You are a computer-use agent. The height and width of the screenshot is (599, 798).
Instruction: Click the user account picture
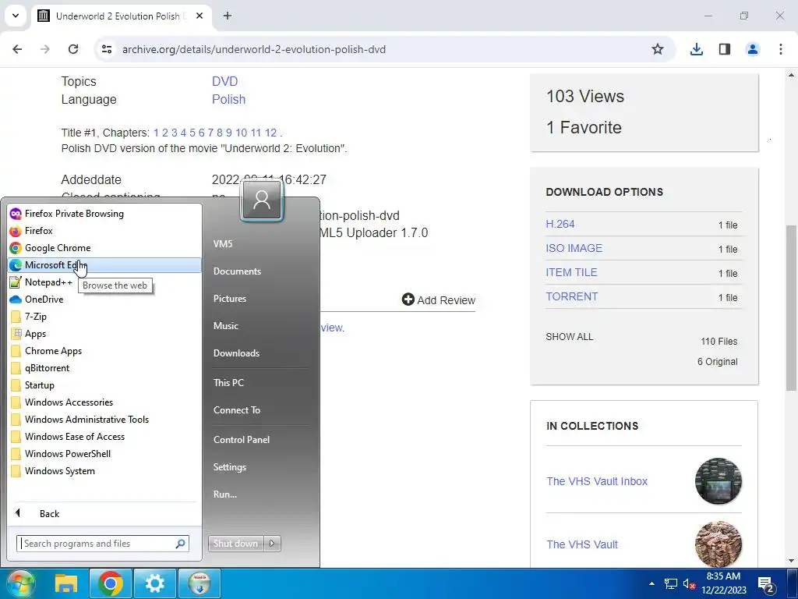tap(262, 200)
